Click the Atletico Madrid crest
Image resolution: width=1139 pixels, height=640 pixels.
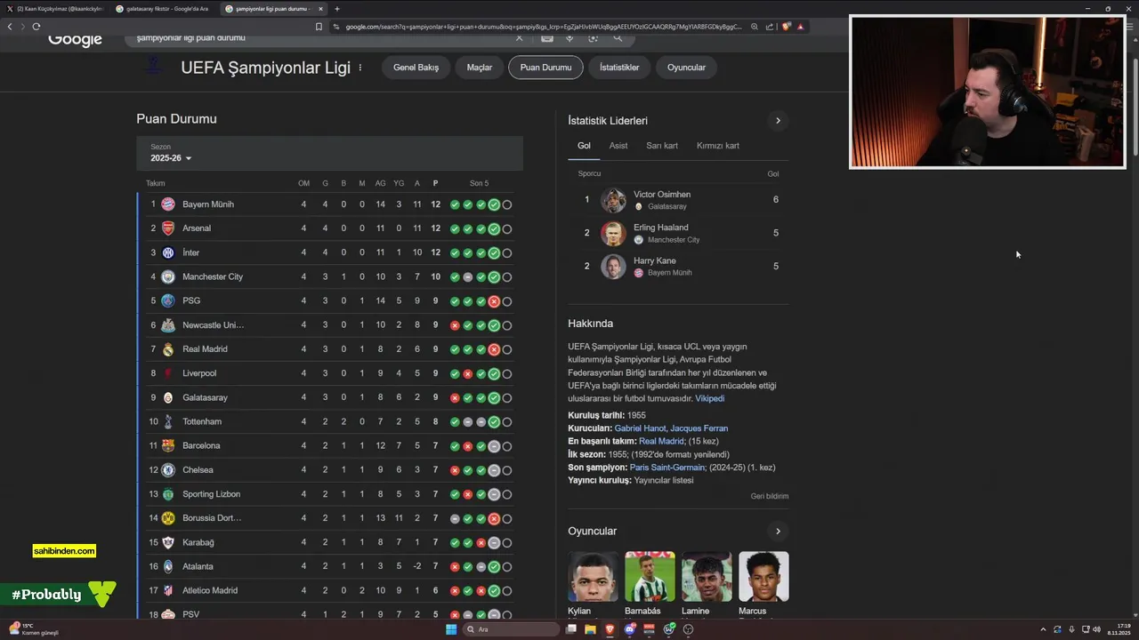(x=168, y=590)
